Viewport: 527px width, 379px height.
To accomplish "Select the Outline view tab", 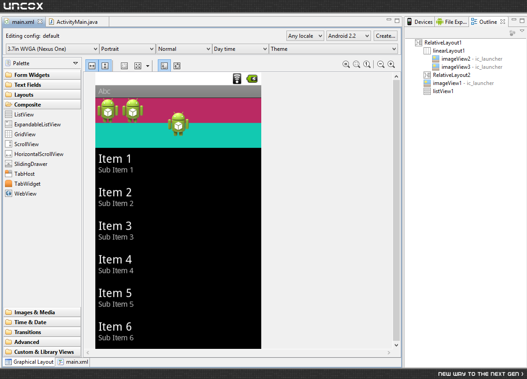I will tap(488, 22).
